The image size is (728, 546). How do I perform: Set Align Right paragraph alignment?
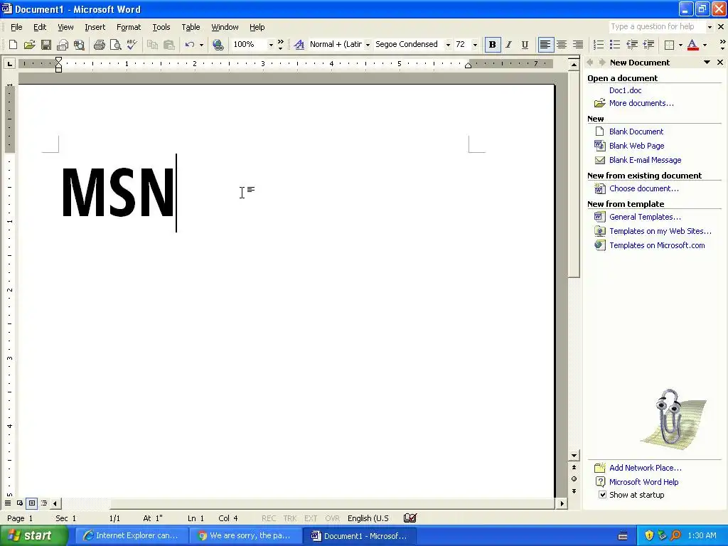pyautogui.click(x=578, y=45)
